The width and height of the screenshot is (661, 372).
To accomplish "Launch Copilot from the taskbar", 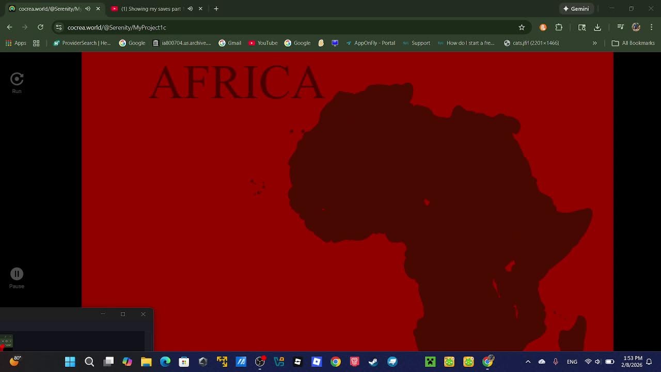I will click(x=127, y=362).
